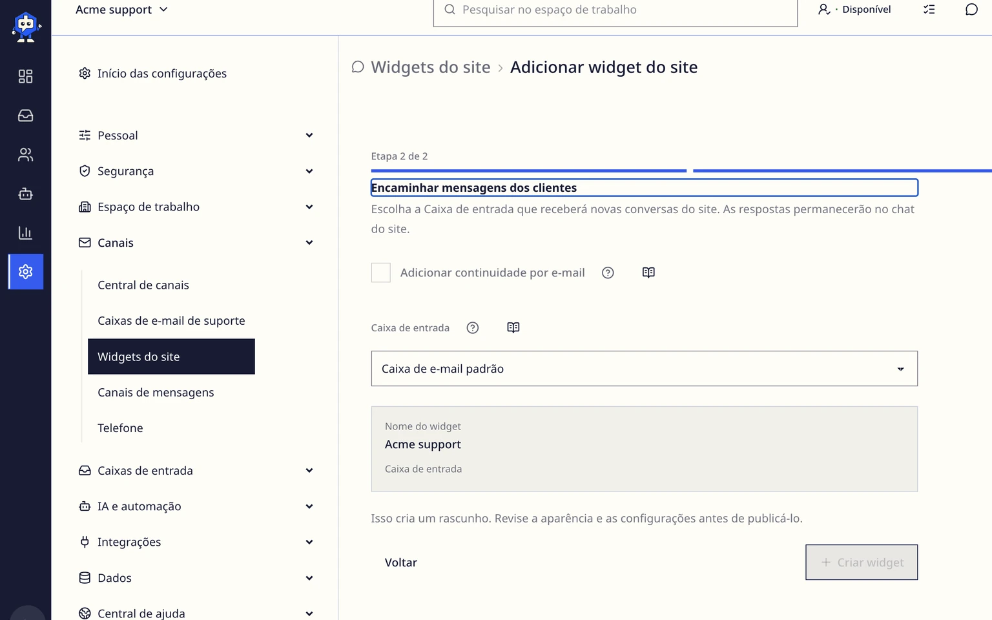Click the settings gear icon in rail
The height and width of the screenshot is (620, 992).
pos(26,272)
